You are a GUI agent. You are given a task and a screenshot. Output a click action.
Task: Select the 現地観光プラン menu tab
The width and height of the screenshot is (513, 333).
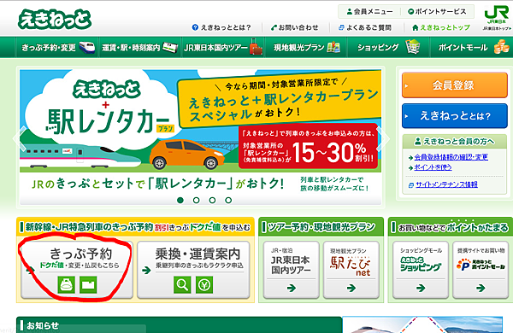[306, 48]
